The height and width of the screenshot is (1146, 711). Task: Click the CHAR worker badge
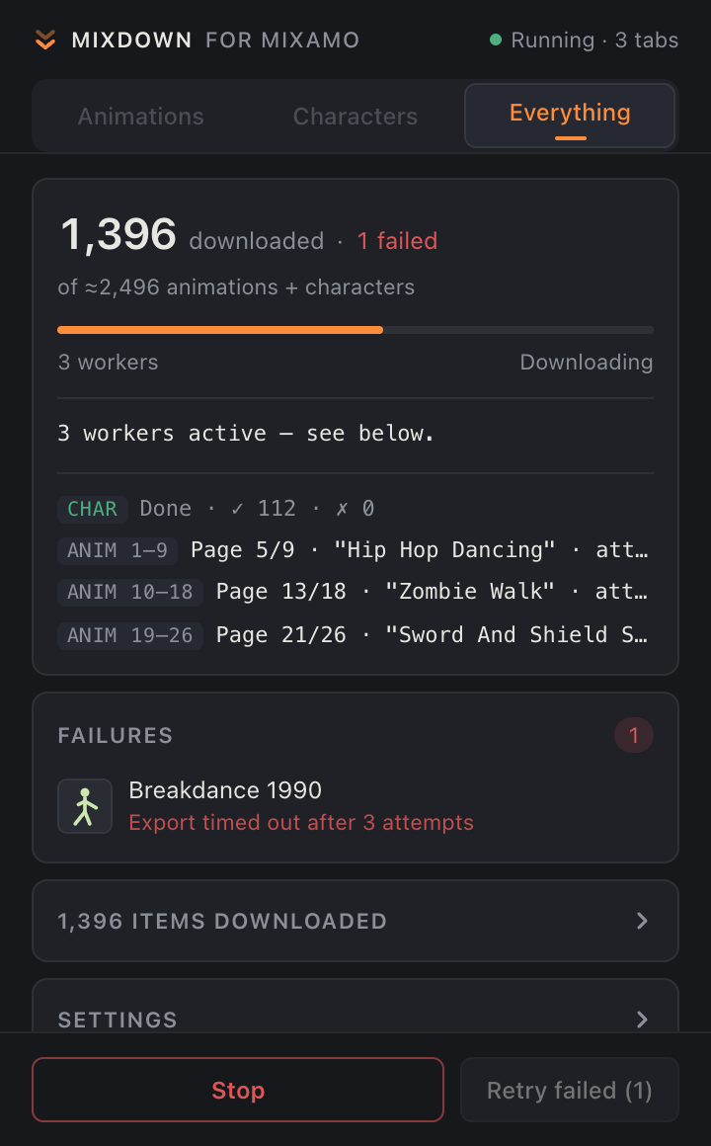[92, 509]
